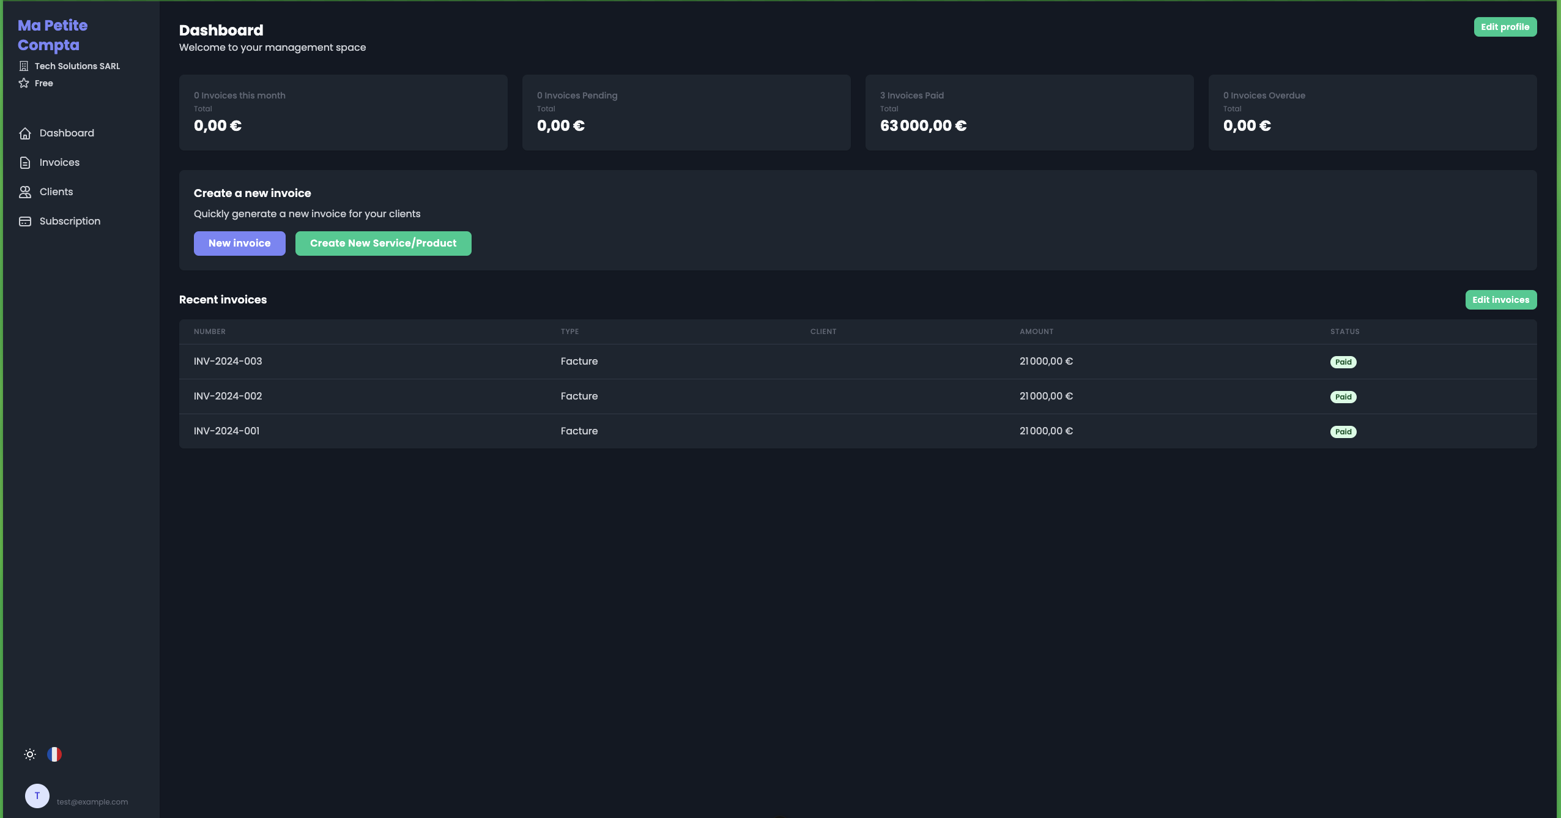Viewport: 1561px width, 818px height.
Task: Click the 3 Invoices Paid summary card
Action: tap(1029, 113)
